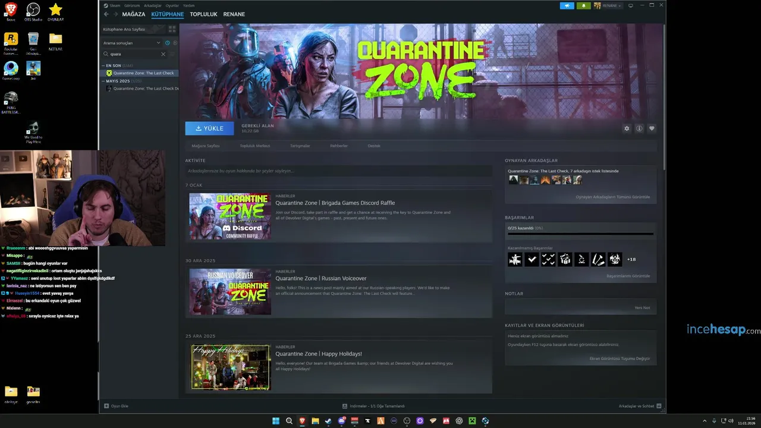Screen dimensions: 761x428
Task: Toggle the ready-to-play filter icon
Action: tap(174, 43)
